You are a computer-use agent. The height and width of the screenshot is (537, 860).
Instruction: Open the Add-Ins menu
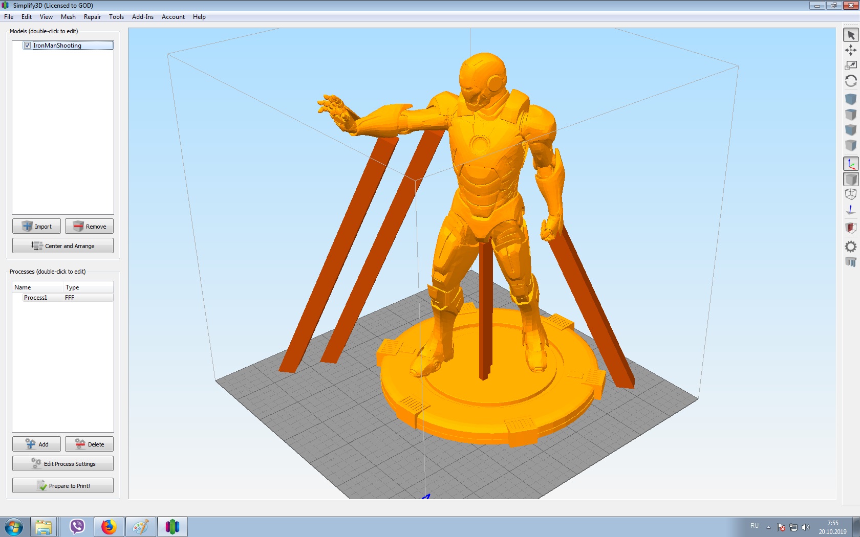(x=143, y=17)
